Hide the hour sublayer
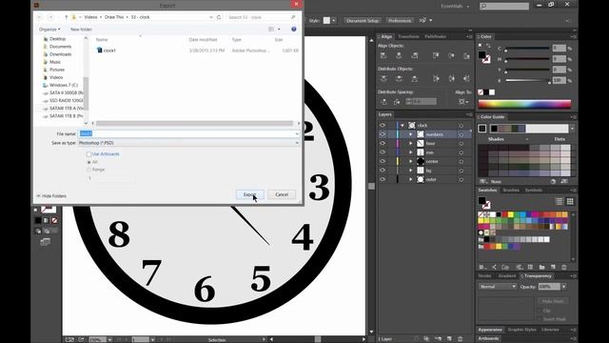The height and width of the screenshot is (343, 609). click(383, 143)
